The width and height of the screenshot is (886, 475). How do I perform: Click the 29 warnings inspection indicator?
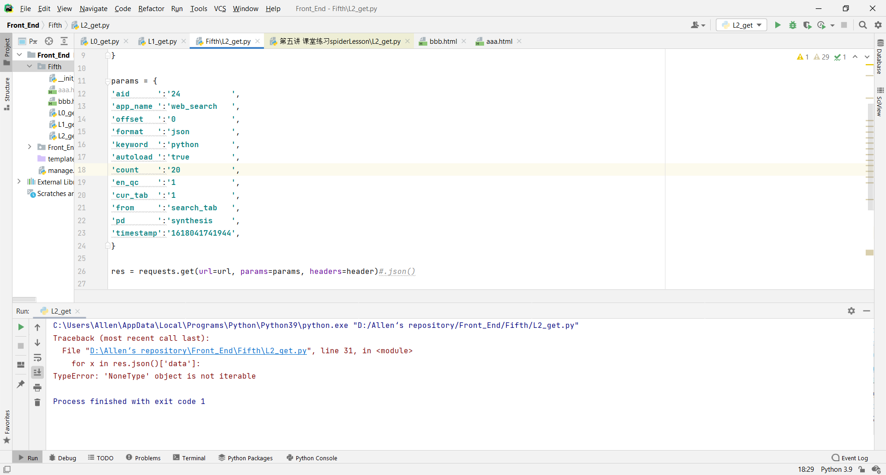[x=821, y=57]
